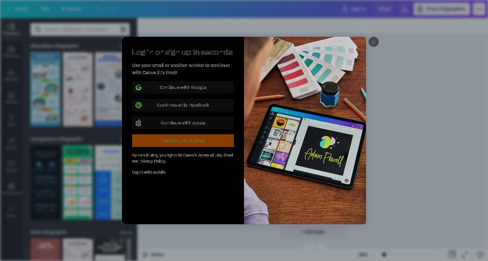Open the help icon in the bottom corner
The image size is (488, 261).
click(480, 254)
